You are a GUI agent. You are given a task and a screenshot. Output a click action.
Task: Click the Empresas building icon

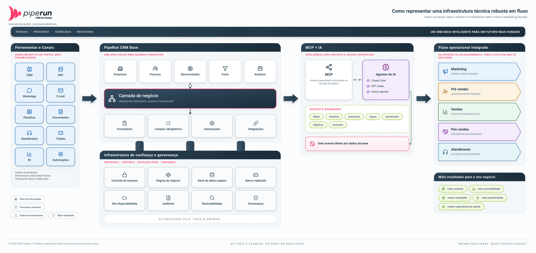pos(120,69)
